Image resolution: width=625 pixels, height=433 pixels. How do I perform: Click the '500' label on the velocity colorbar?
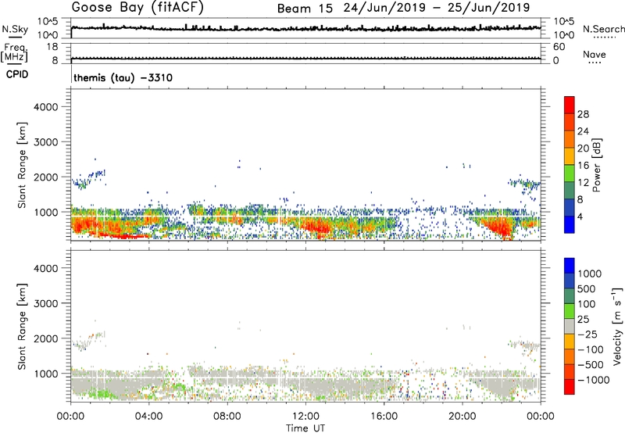pyautogui.click(x=587, y=289)
